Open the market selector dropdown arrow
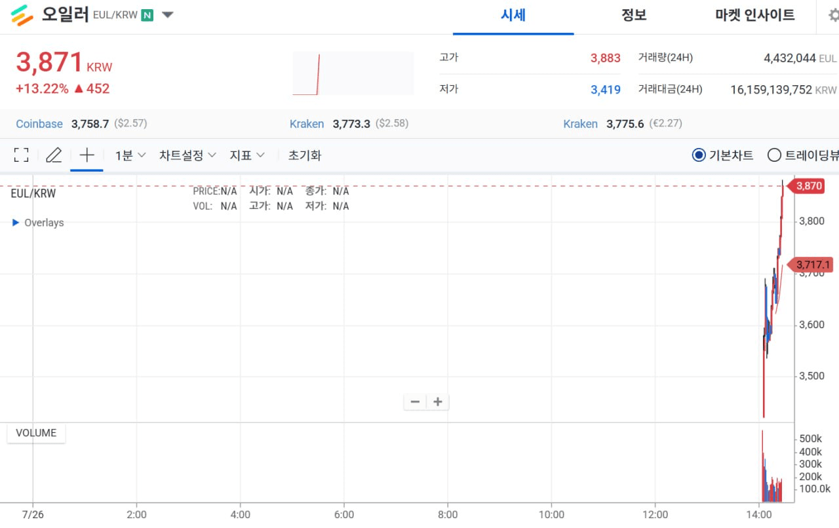 [x=167, y=14]
